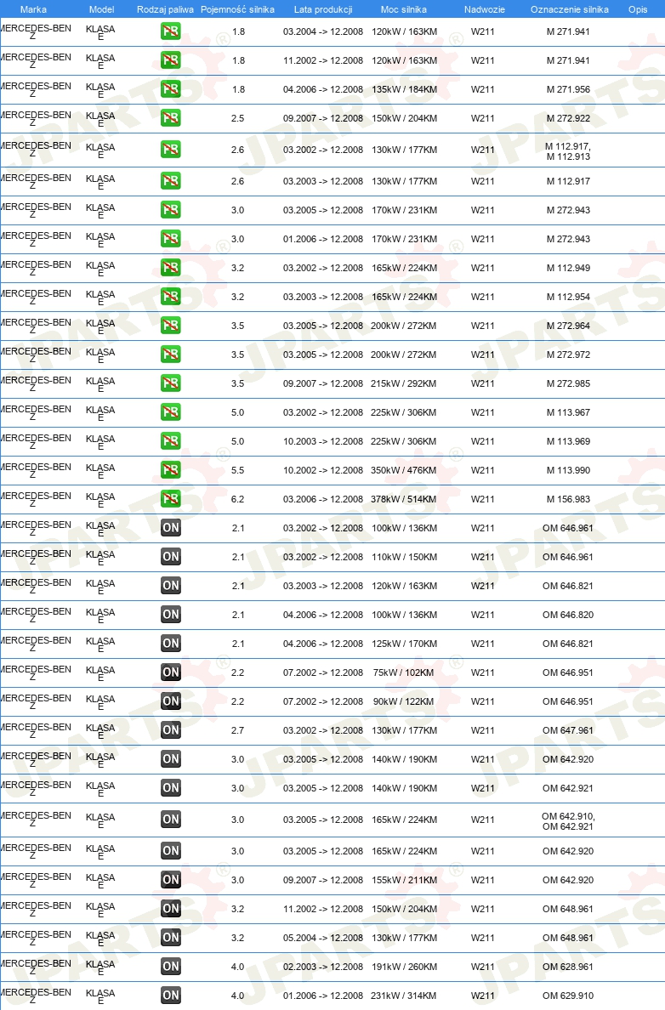Click the ON icon in the OM 628.961 row
The width and height of the screenshot is (665, 1010).
171,966
